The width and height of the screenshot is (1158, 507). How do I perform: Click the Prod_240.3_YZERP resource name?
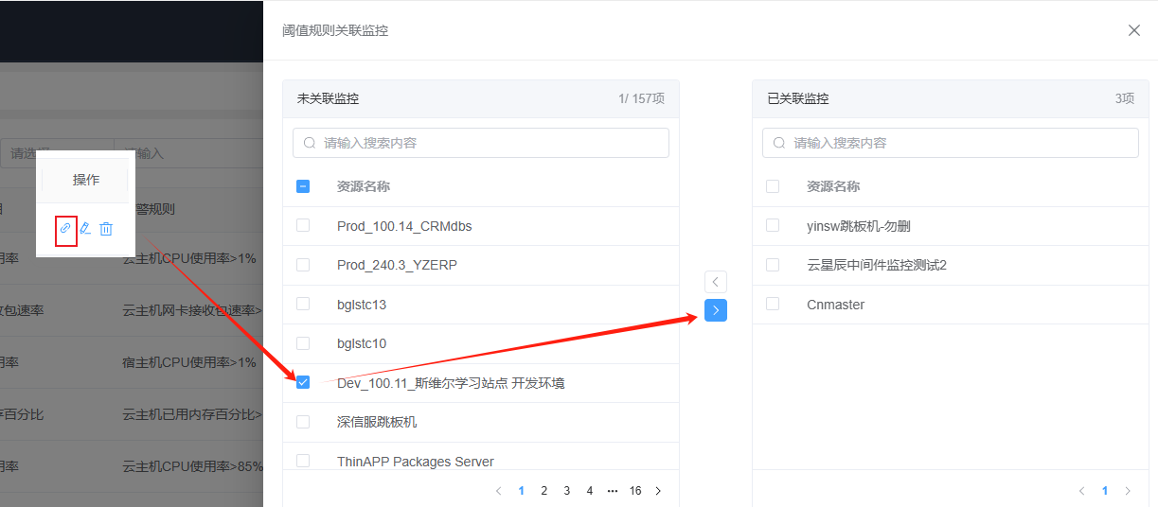click(397, 265)
